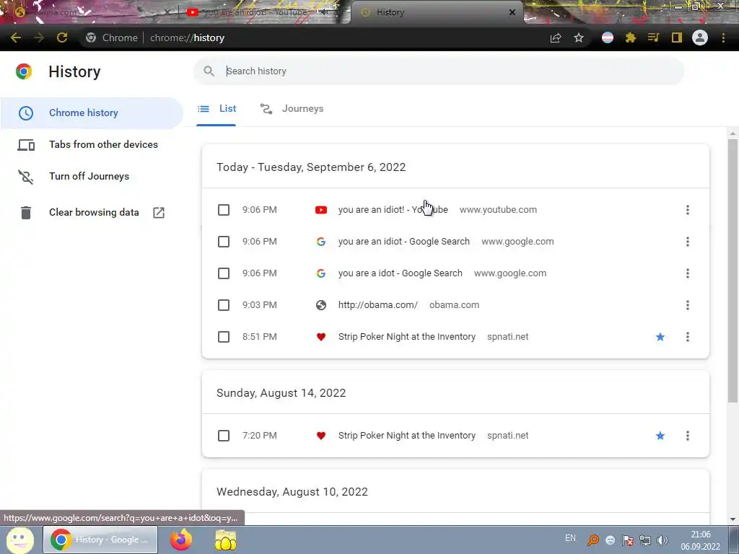Open Clear browsing data
The width and height of the screenshot is (739, 554).
tap(92, 213)
